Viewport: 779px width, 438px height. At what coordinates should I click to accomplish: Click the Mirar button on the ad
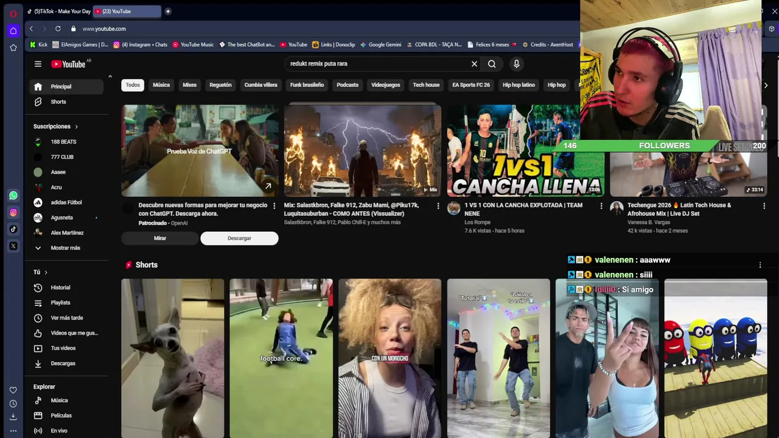[x=160, y=238]
